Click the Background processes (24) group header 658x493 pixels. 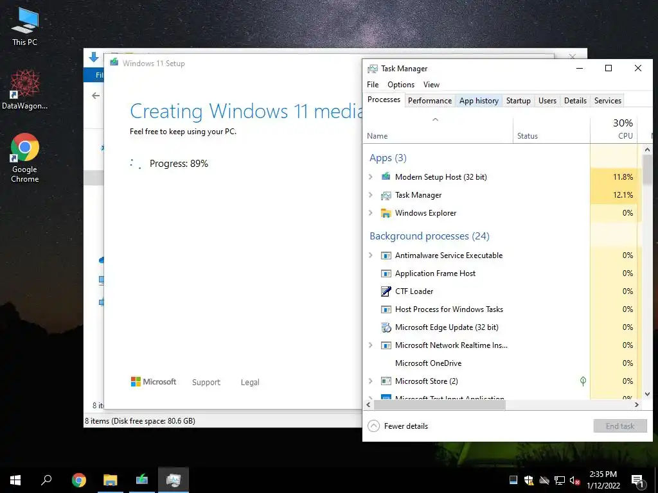point(429,236)
